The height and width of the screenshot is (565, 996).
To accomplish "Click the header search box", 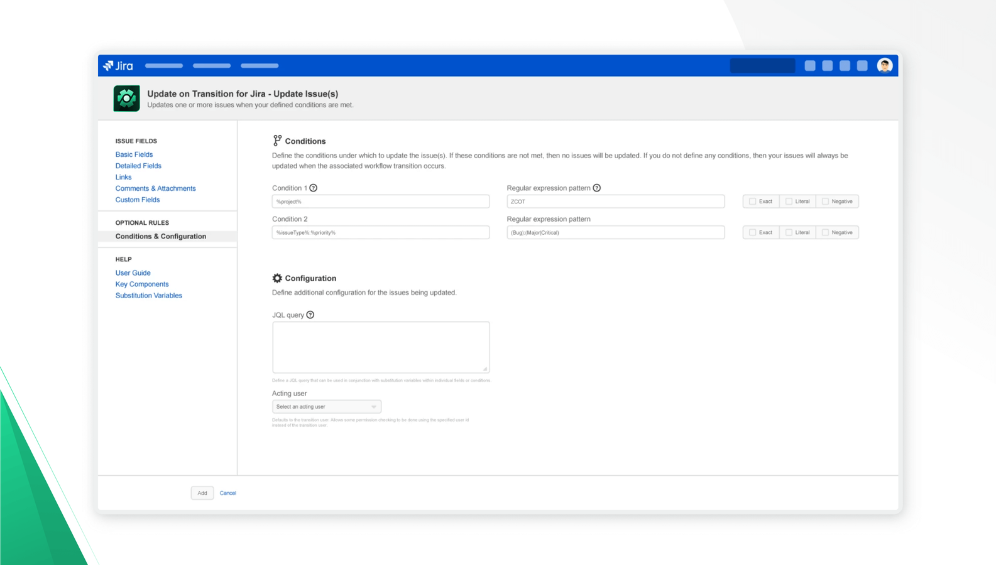I will [763, 65].
